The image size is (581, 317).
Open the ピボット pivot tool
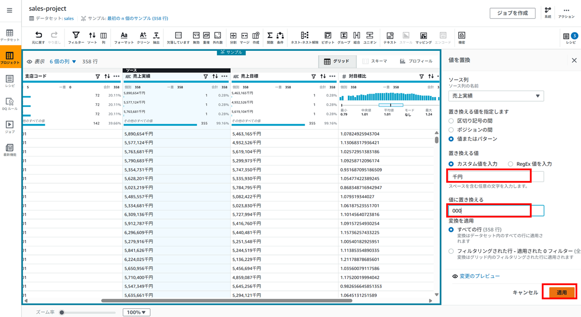pyautogui.click(x=328, y=38)
